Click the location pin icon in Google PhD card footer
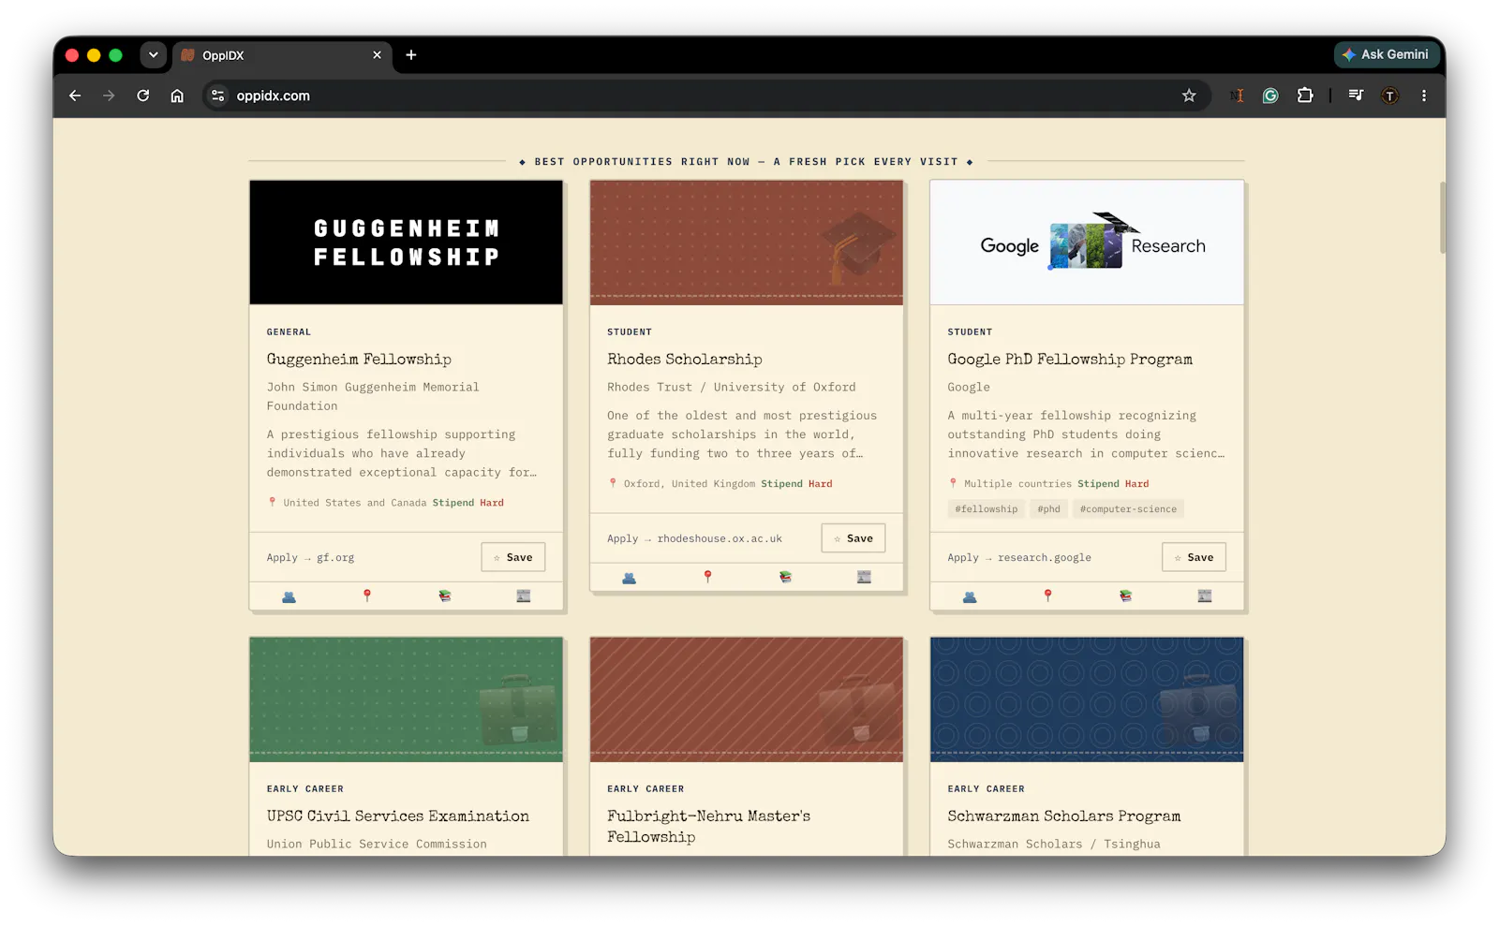Viewport: 1499px width, 926px height. (1048, 596)
